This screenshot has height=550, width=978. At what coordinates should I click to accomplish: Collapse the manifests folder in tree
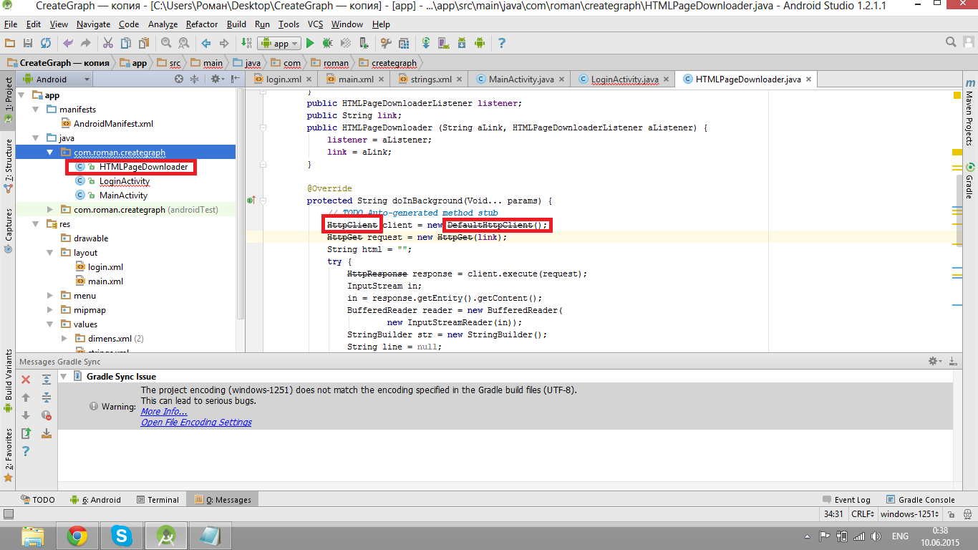coord(36,109)
